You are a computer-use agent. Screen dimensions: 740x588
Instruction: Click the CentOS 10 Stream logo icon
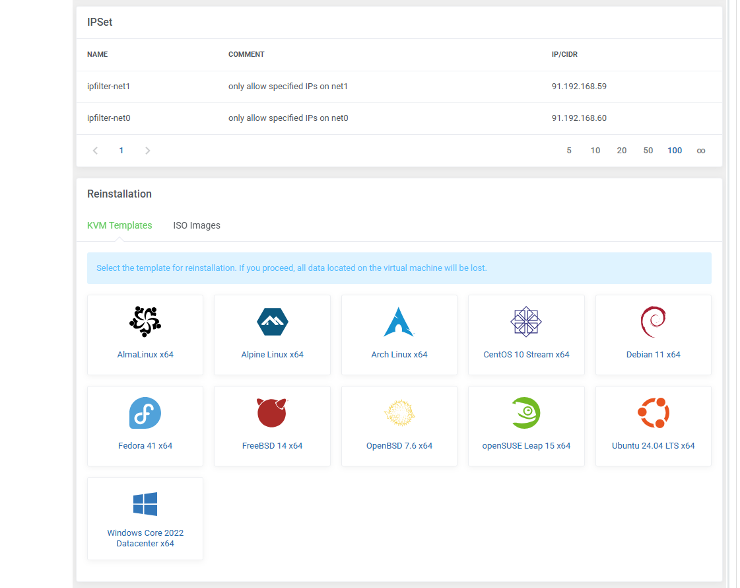click(x=526, y=322)
